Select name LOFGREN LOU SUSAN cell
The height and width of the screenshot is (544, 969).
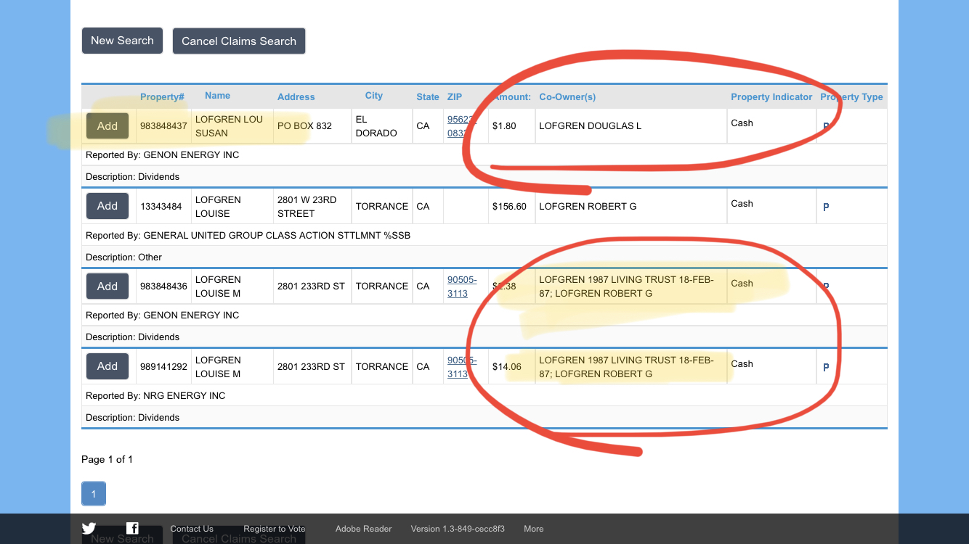tap(232, 126)
